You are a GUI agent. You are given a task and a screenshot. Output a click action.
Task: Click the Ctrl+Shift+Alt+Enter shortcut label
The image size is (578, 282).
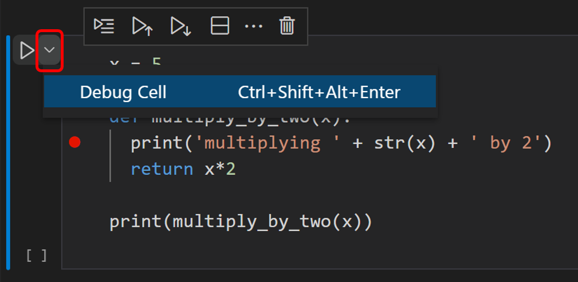(x=319, y=92)
